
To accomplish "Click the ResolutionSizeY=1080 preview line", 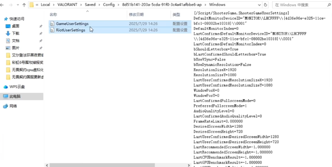I will click(x=215, y=75).
